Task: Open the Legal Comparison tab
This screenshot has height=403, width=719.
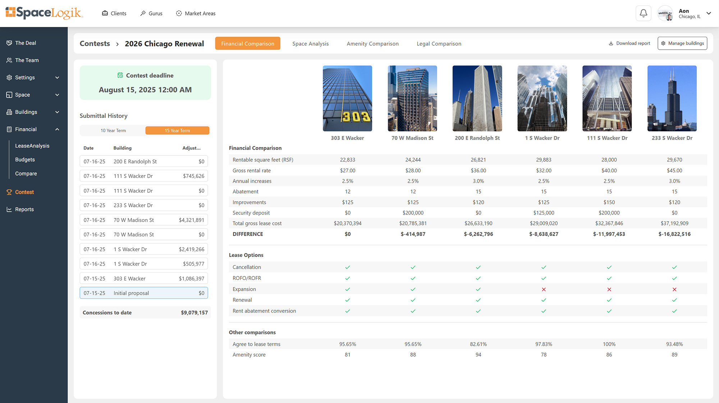Action: tap(439, 44)
